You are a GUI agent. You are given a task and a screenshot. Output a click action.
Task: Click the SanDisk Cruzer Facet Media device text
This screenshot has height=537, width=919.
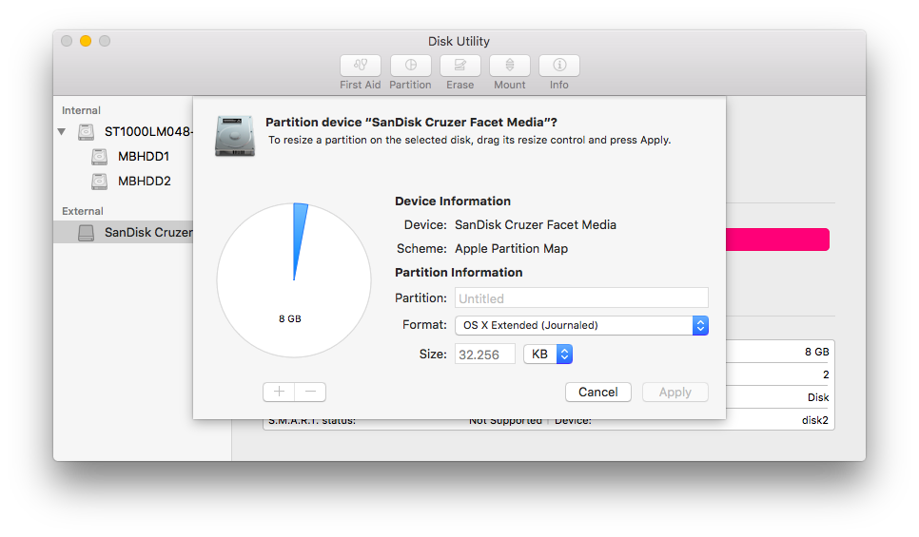tap(536, 225)
